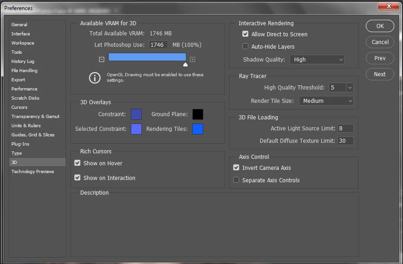Viewport: 403px width, 264px height.
Task: Open the General preferences category
Action: click(x=37, y=25)
